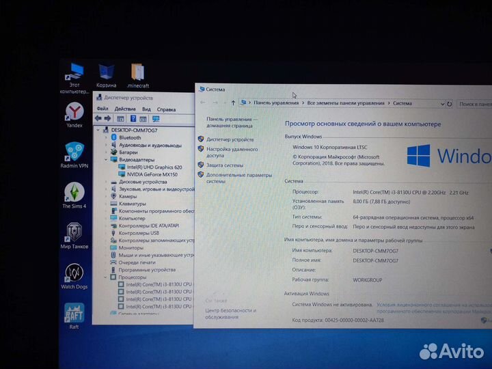492x369 pixels.
Task: Open the Вид menu in Device Manager
Action: (x=146, y=109)
